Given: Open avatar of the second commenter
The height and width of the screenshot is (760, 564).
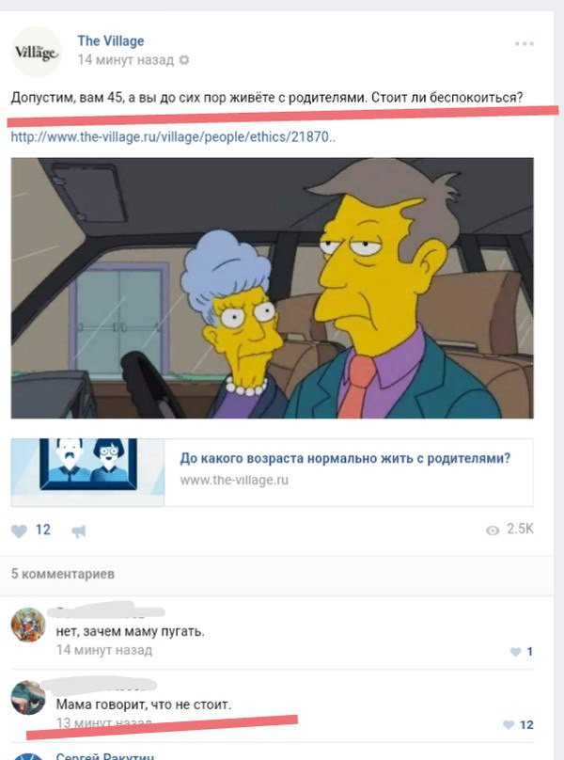Looking at the screenshot, I should pos(28,698).
